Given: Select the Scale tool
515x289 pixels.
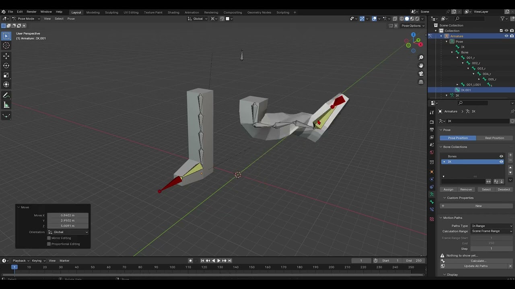Looking at the screenshot, I should (x=6, y=75).
